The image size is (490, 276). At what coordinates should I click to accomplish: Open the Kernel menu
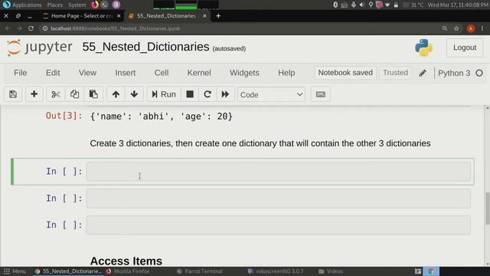[x=199, y=73]
